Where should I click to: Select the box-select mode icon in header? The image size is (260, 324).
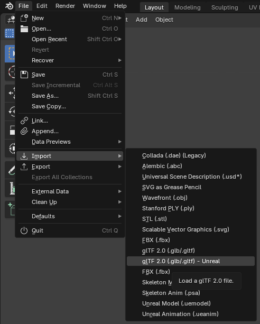click(10, 33)
